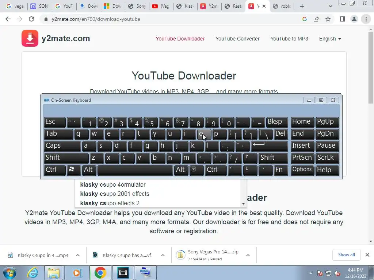Toggle the Fn key on keyboard
The image size is (374, 280).
click(x=281, y=170)
